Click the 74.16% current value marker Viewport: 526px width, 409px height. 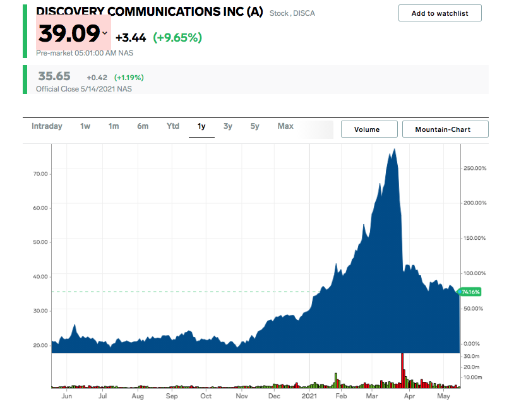[x=470, y=292]
